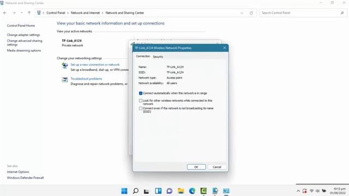Viewport: 349px width, 196px height.
Task: Go to Control Panel Home
Action: [x=21, y=26]
